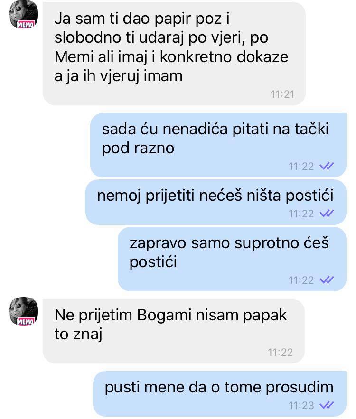
Task: Select the 'Ja sam ti dao papir' message bubble
Action: click(x=174, y=54)
